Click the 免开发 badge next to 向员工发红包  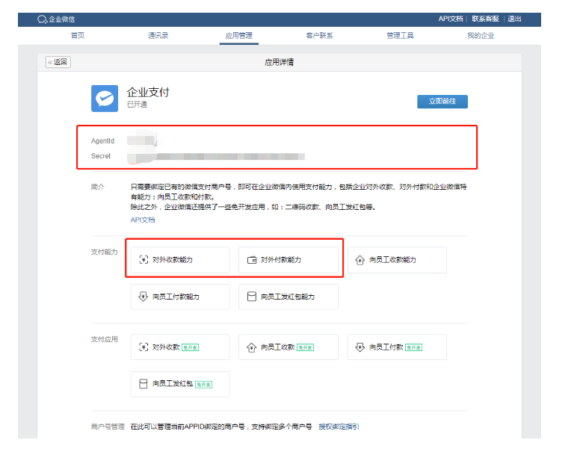click(203, 384)
